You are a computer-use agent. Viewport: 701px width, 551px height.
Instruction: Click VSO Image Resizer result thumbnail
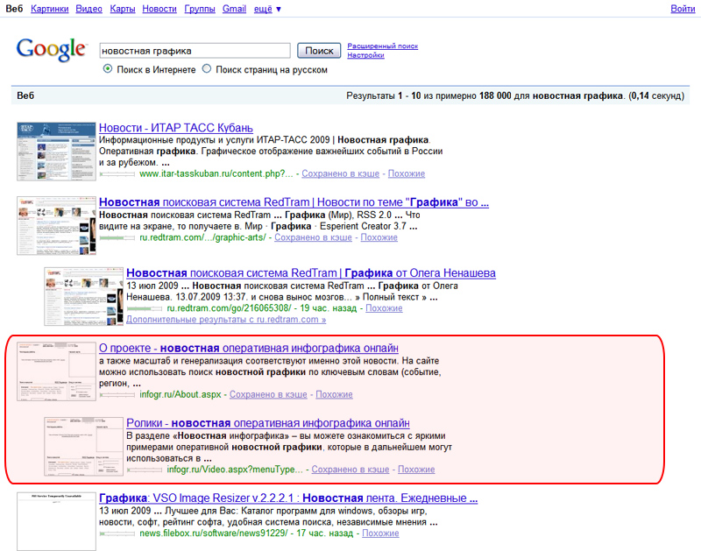(57, 521)
